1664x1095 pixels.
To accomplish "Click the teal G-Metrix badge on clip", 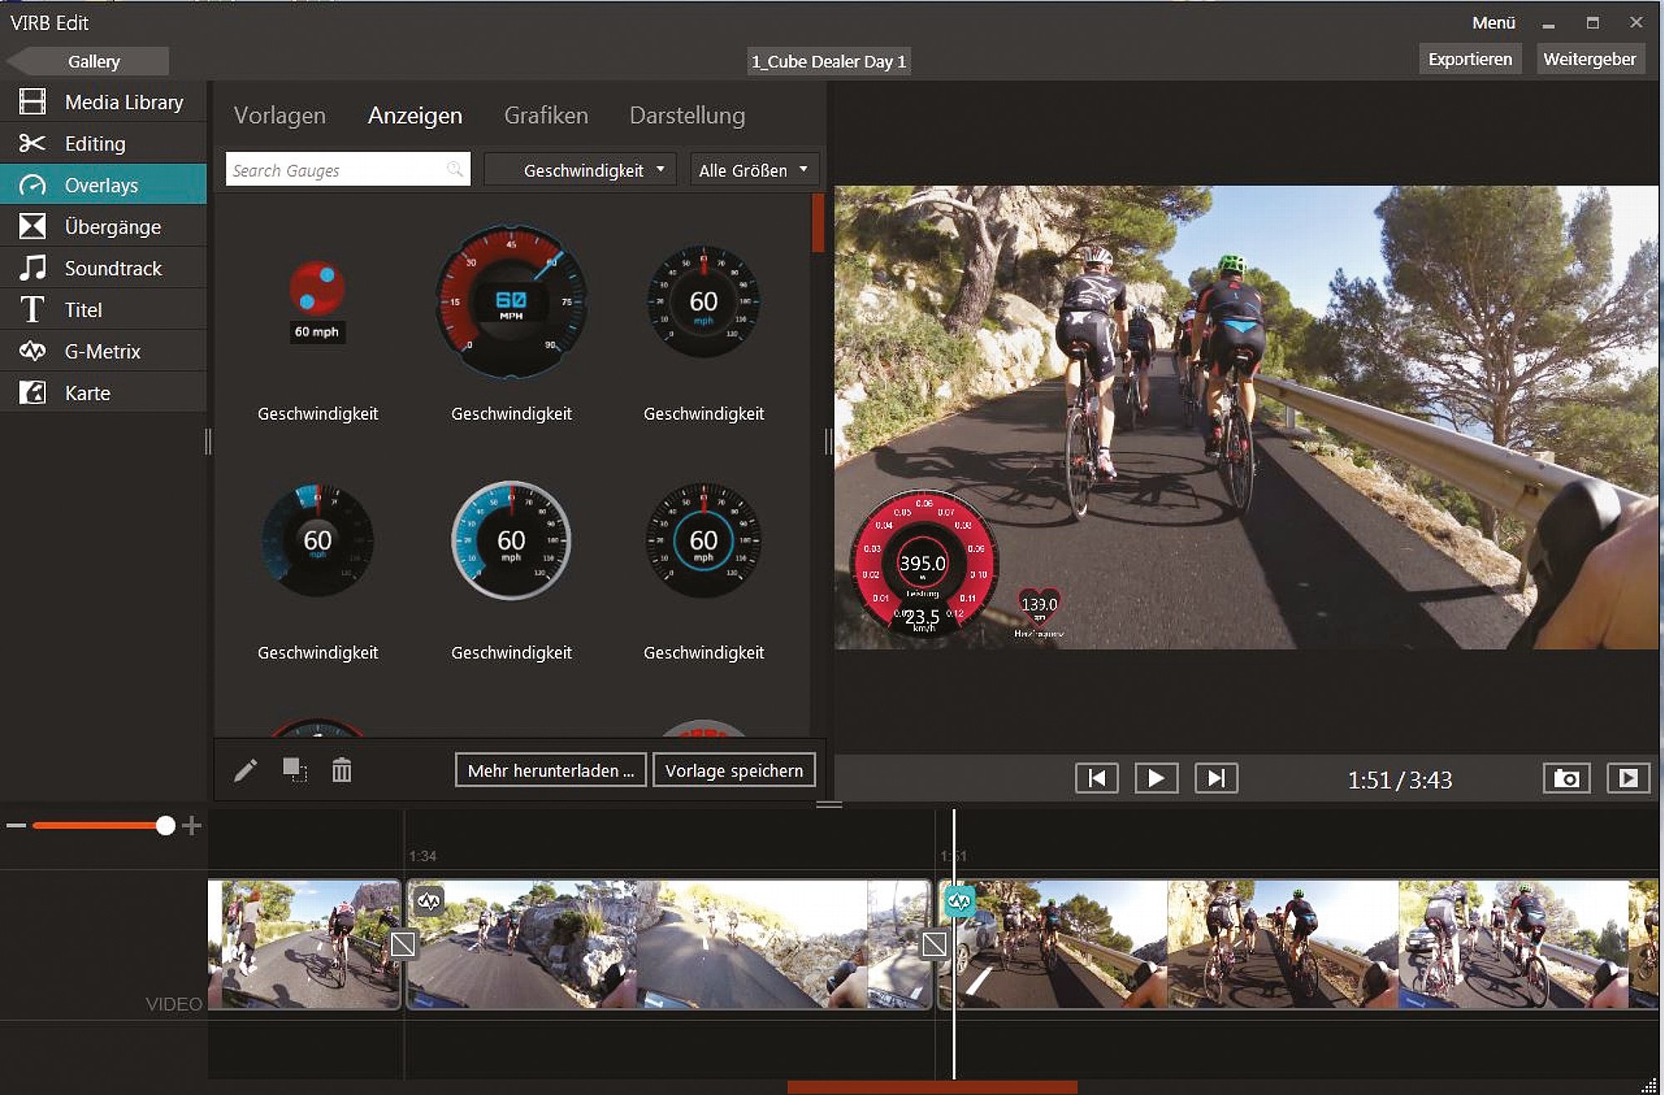I will click(958, 901).
